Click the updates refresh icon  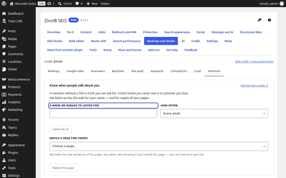pyautogui.click(x=49, y=4)
